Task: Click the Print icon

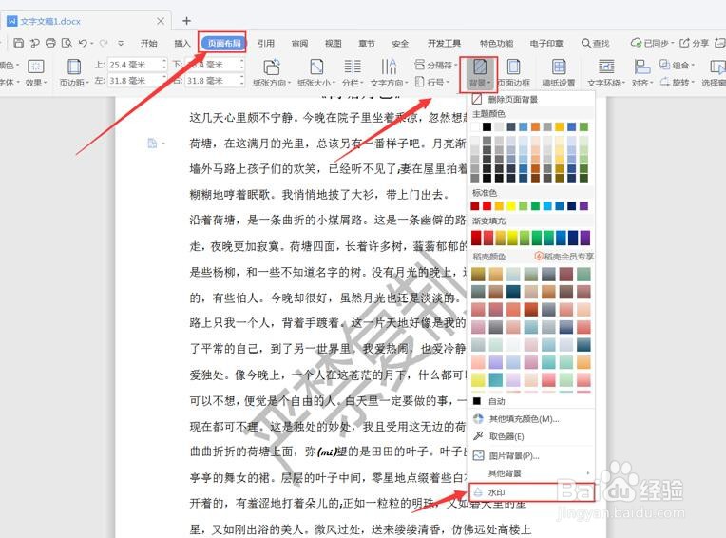Action: (x=50, y=43)
